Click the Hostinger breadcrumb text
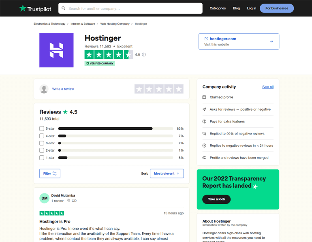 141,24
